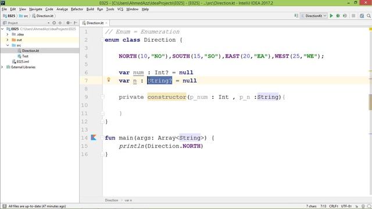Click the Kotlin run gutter icon at line 14
The width and height of the screenshot is (372, 209).
(x=94, y=138)
